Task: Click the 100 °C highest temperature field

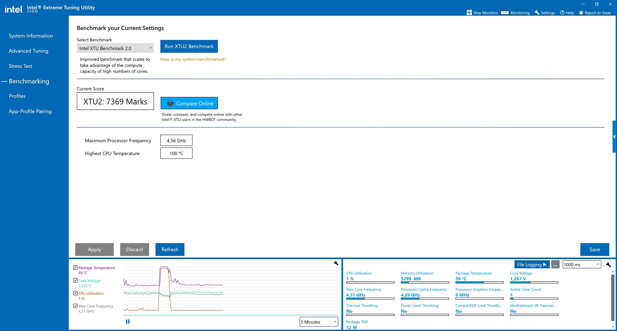Action: point(176,153)
